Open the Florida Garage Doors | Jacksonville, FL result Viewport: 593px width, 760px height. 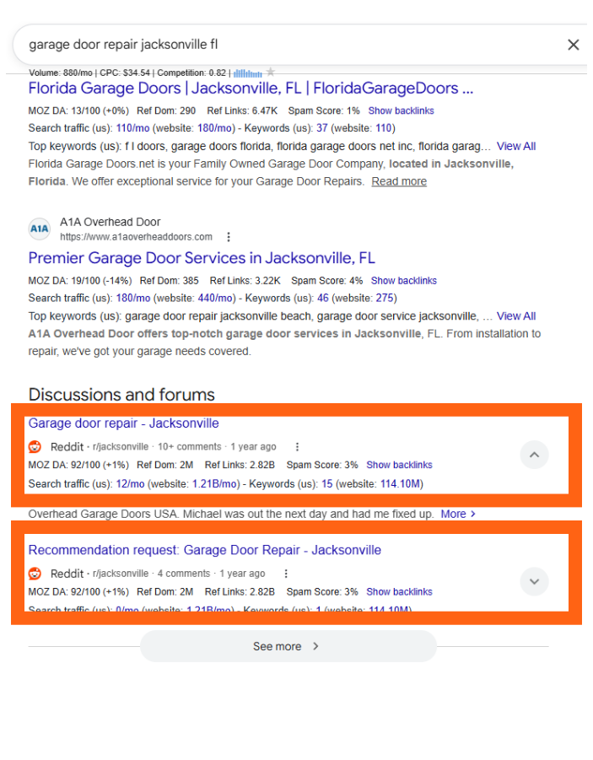[x=251, y=89]
